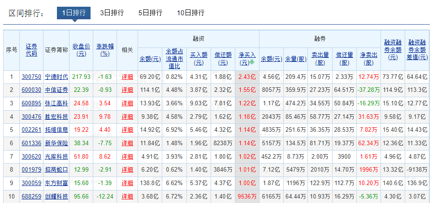Viewport: 437px width, 203px height.
Task: Sort by 证券代码 column header
Action: point(31,50)
